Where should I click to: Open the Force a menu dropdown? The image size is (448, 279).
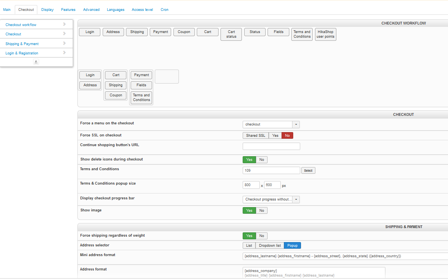coord(296,124)
